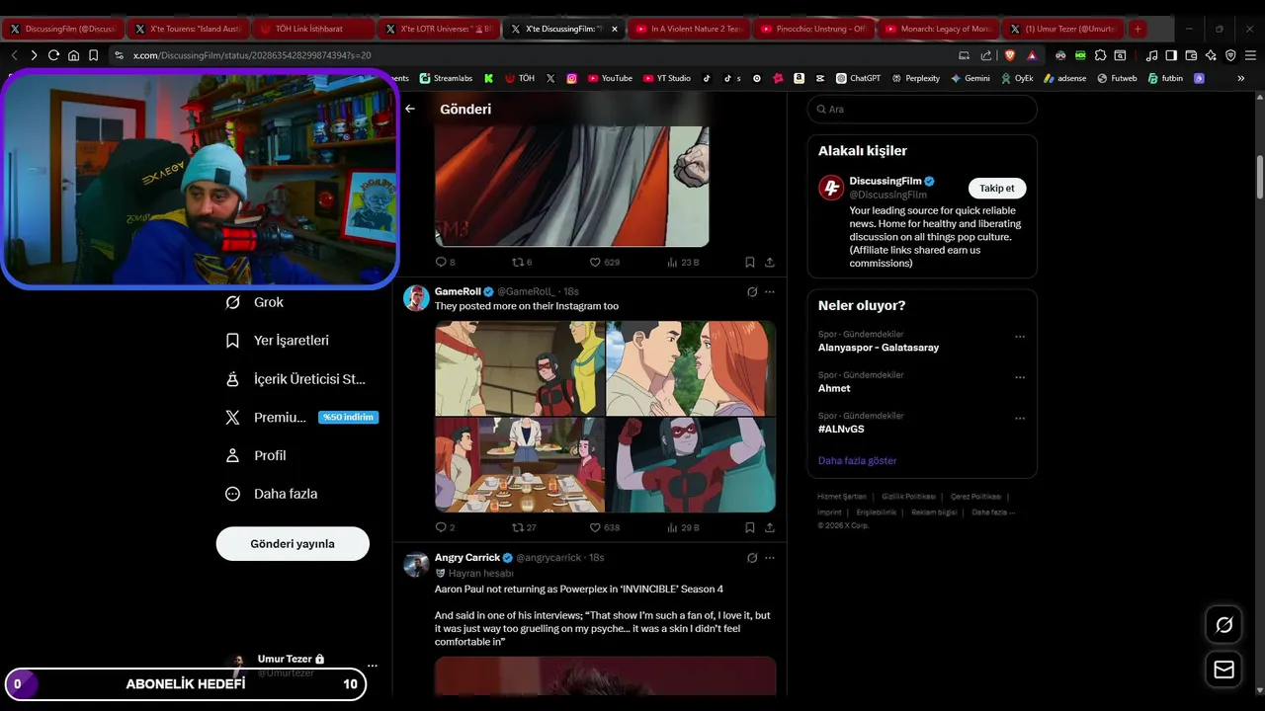
Task: Switch to In A Violent Nature 2 tab
Action: point(688,29)
